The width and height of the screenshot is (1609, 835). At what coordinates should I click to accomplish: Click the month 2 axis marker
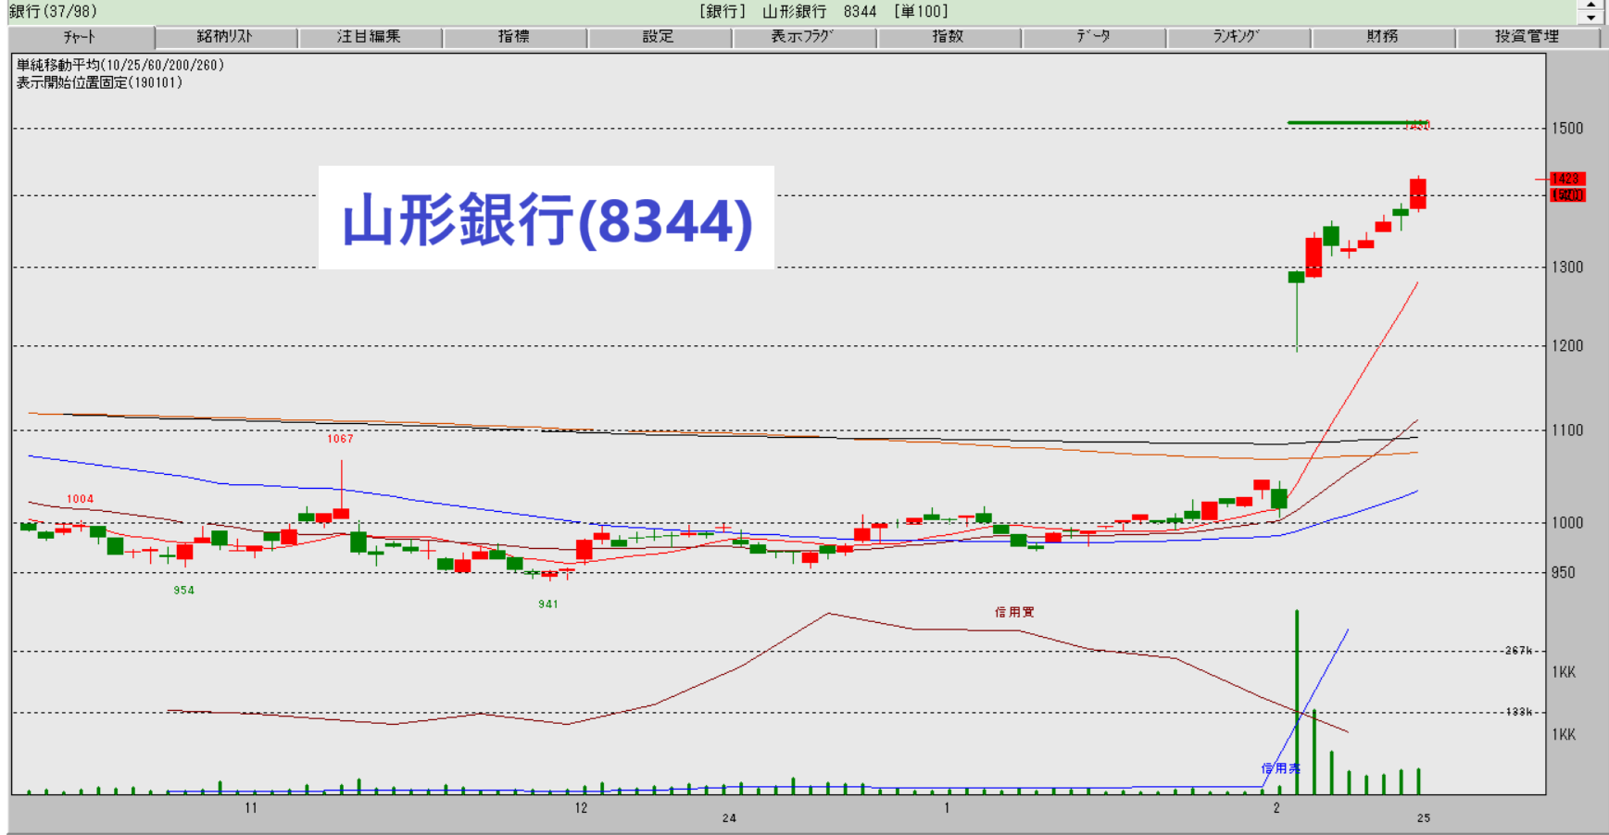[1276, 808]
